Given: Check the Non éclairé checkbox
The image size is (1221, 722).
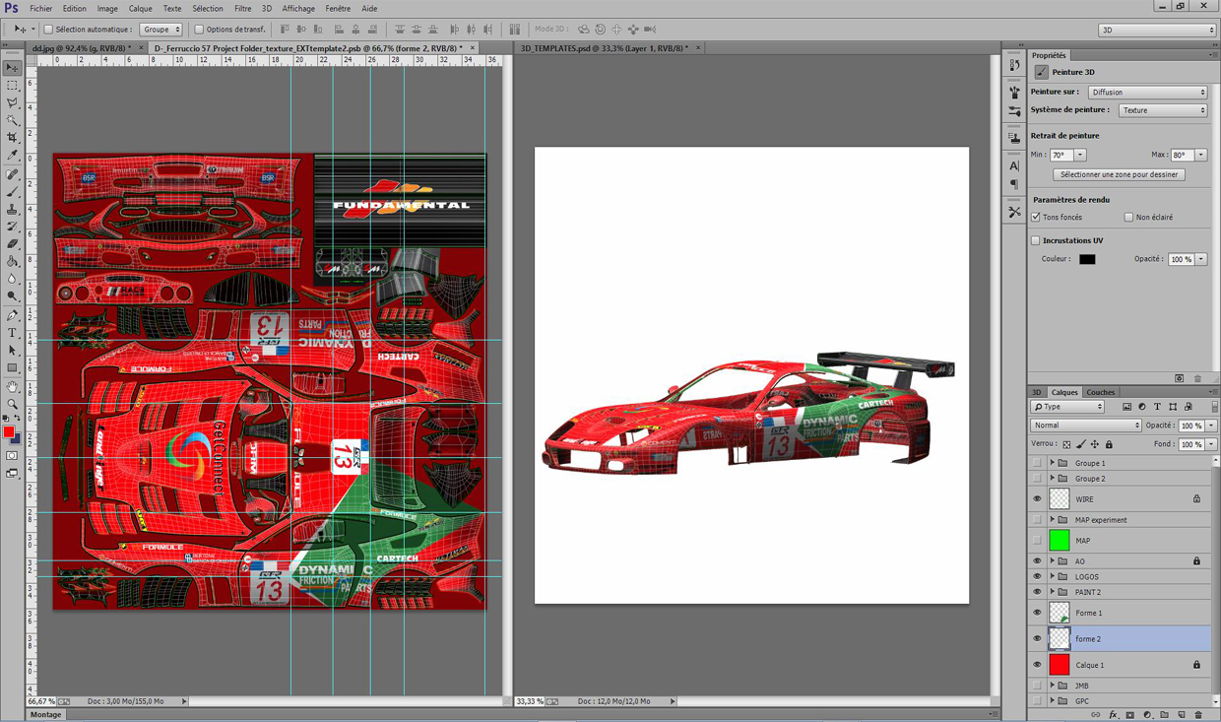Looking at the screenshot, I should click(x=1128, y=217).
